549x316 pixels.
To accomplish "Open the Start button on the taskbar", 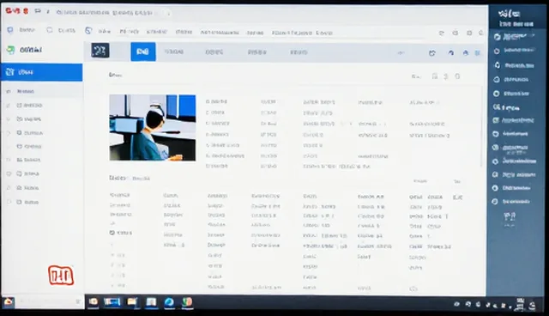I will pos(8,301).
